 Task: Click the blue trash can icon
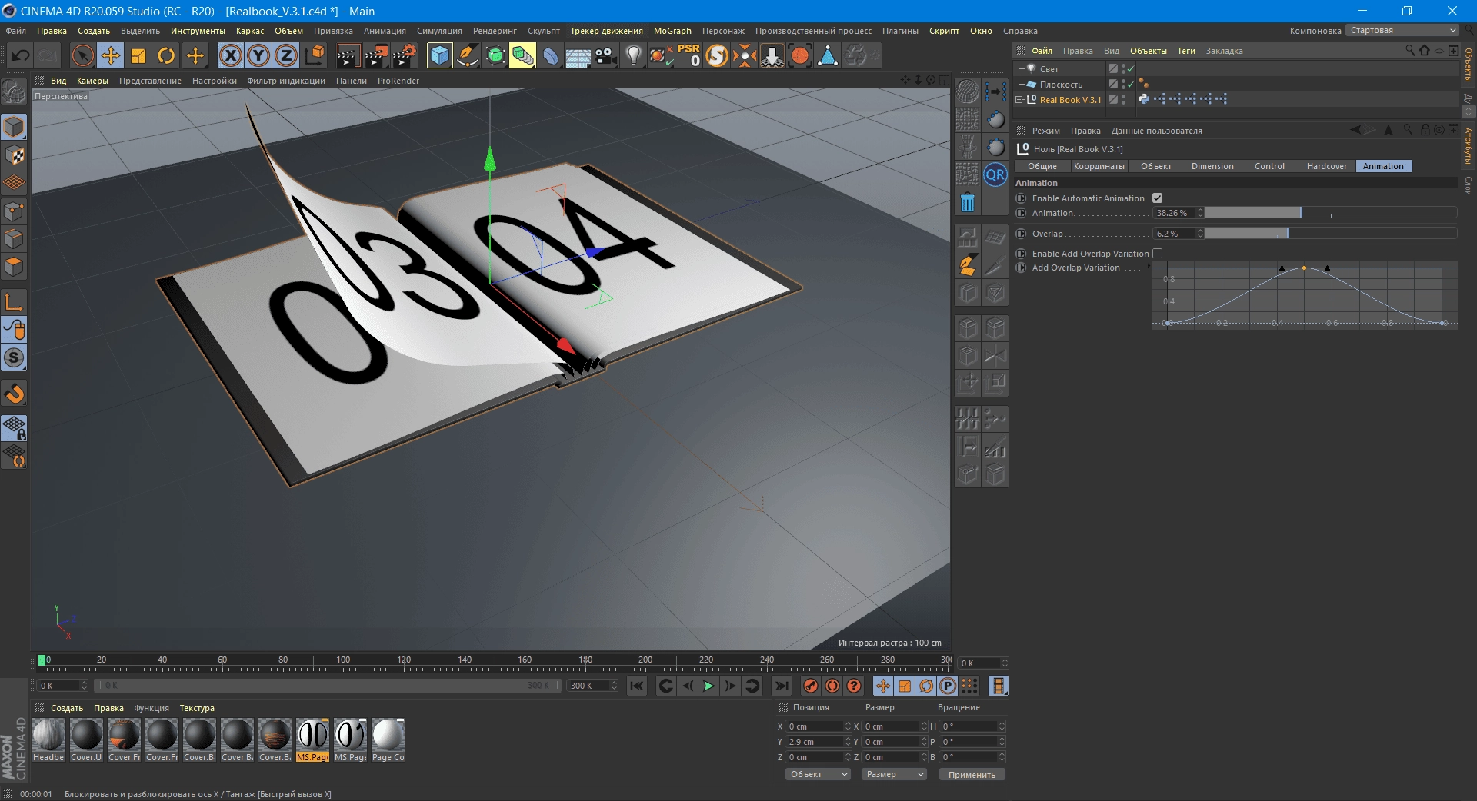(968, 203)
